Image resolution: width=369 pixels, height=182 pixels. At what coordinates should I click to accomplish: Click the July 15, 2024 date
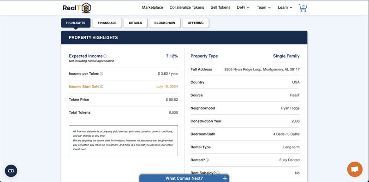pyautogui.click(x=167, y=87)
